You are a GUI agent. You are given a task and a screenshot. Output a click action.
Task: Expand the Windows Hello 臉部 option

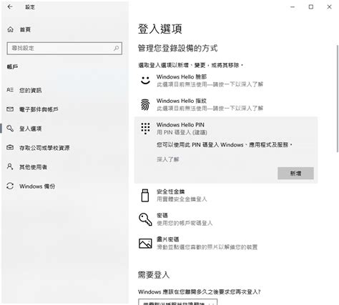226,81
